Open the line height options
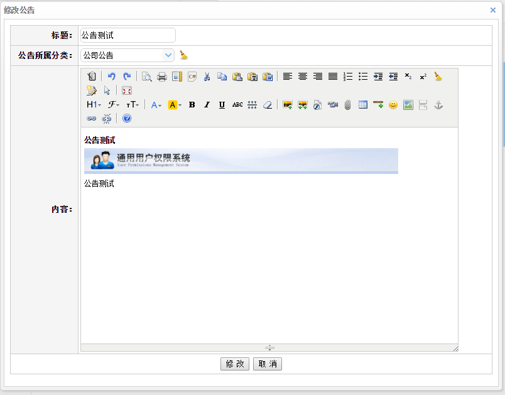 point(252,105)
